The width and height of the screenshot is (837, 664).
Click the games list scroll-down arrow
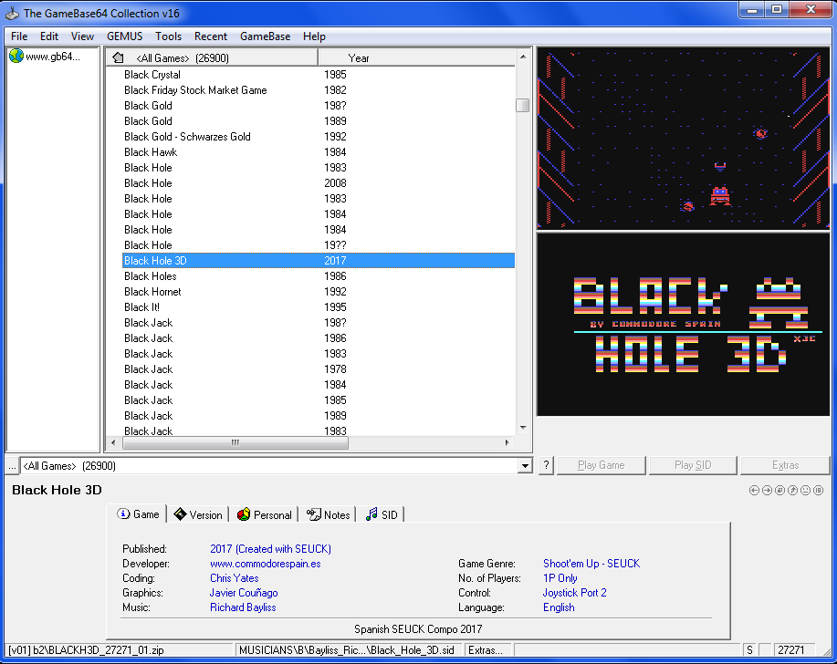tap(523, 428)
